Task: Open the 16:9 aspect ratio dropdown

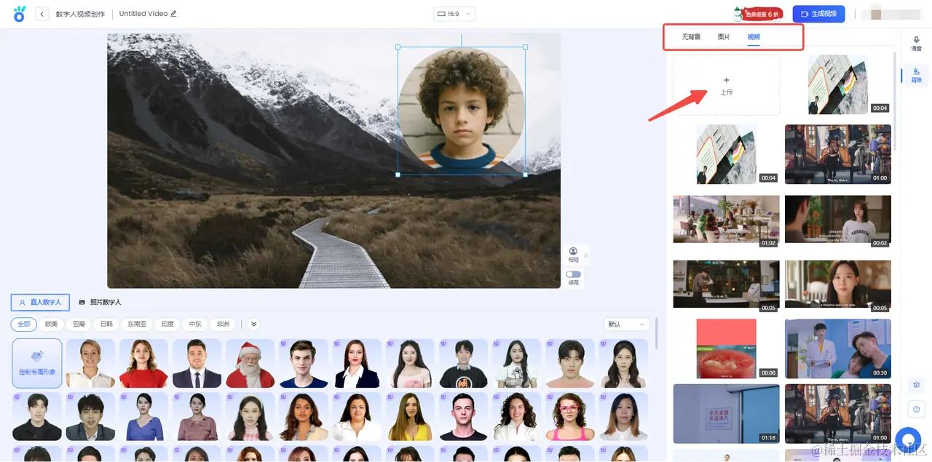Action: 454,14
